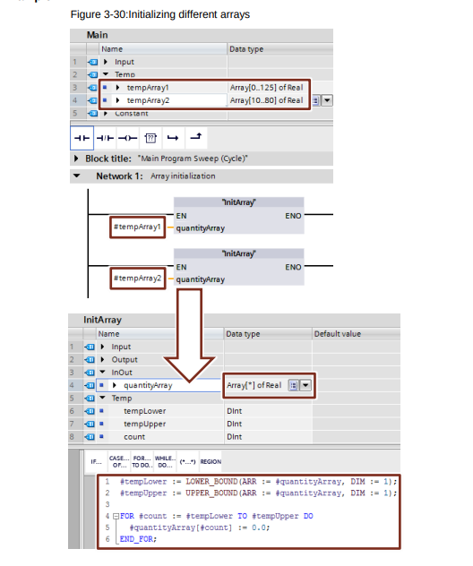Expand the Output section in InitArray
Image resolution: width=473 pixels, height=566 pixels.
point(102,359)
